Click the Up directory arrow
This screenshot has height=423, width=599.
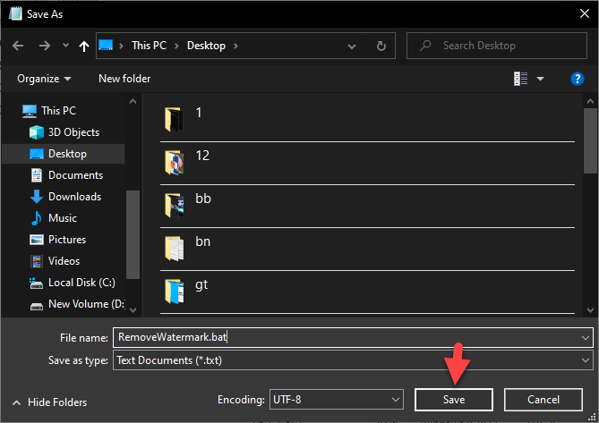click(x=83, y=46)
